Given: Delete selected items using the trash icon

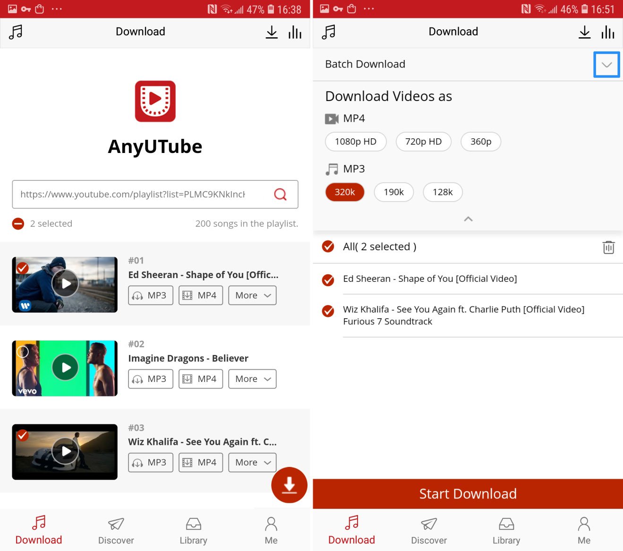Looking at the screenshot, I should (x=608, y=247).
